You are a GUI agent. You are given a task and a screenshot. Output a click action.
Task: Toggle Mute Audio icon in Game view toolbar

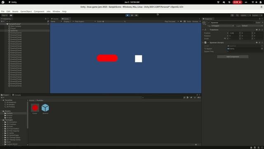181,22
